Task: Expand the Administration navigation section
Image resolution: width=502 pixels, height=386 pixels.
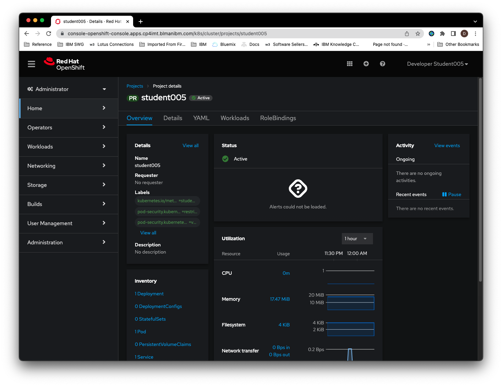Action: pyautogui.click(x=69, y=242)
